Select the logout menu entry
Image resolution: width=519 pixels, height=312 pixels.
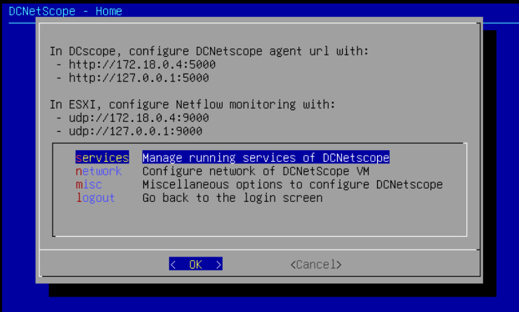click(x=96, y=198)
